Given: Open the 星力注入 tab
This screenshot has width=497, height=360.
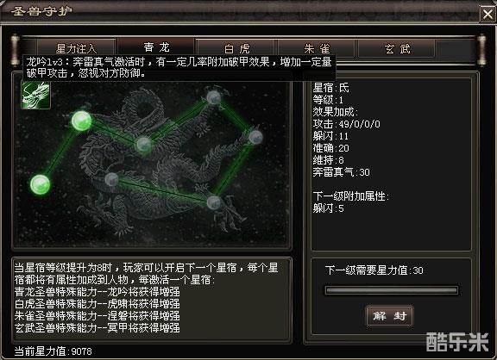Looking at the screenshot, I should pos(76,48).
